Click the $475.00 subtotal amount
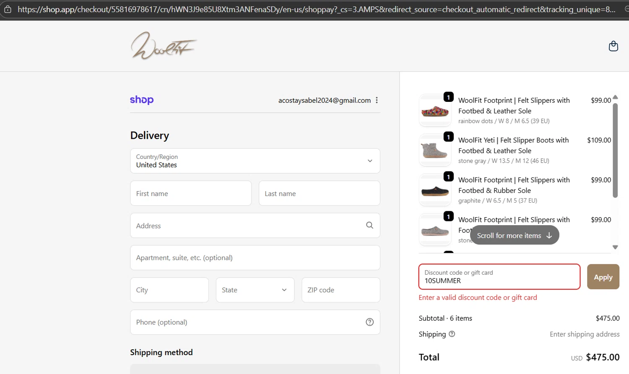Viewport: 629px width, 374px height. coord(608,318)
